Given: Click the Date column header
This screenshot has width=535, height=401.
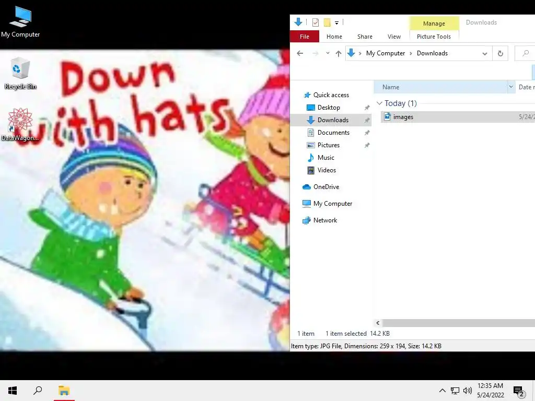Looking at the screenshot, I should (526, 87).
